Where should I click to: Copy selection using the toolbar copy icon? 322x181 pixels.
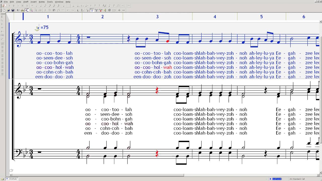point(50,10)
